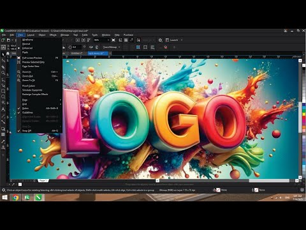Select the Freehand curve tool

tap(3, 80)
